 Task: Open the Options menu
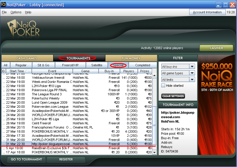[16, 12]
